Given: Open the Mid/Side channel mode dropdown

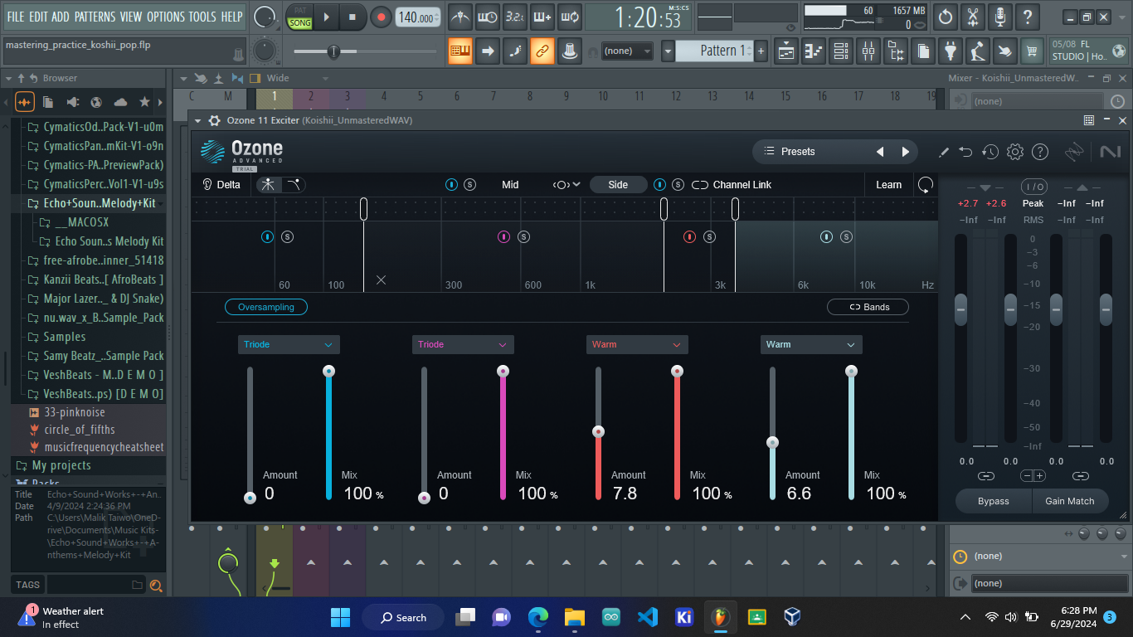Looking at the screenshot, I should point(566,185).
